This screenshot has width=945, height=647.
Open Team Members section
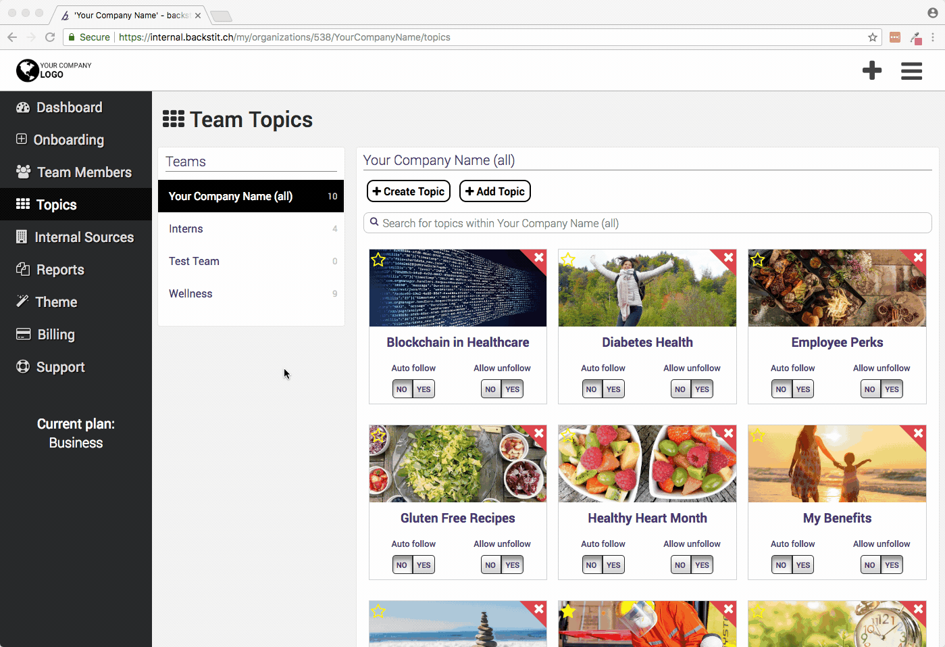click(x=76, y=172)
